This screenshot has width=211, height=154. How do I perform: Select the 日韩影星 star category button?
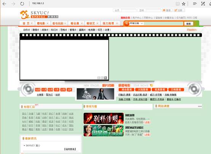coord(176,90)
